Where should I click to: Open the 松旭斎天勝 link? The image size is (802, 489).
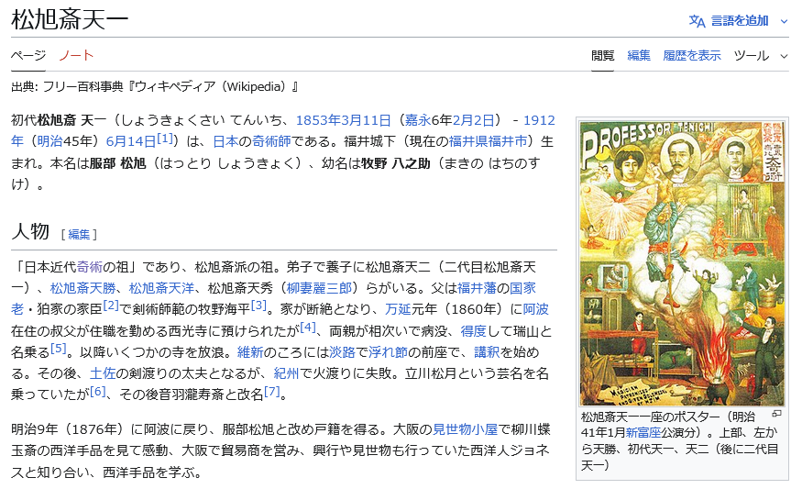coord(82,288)
